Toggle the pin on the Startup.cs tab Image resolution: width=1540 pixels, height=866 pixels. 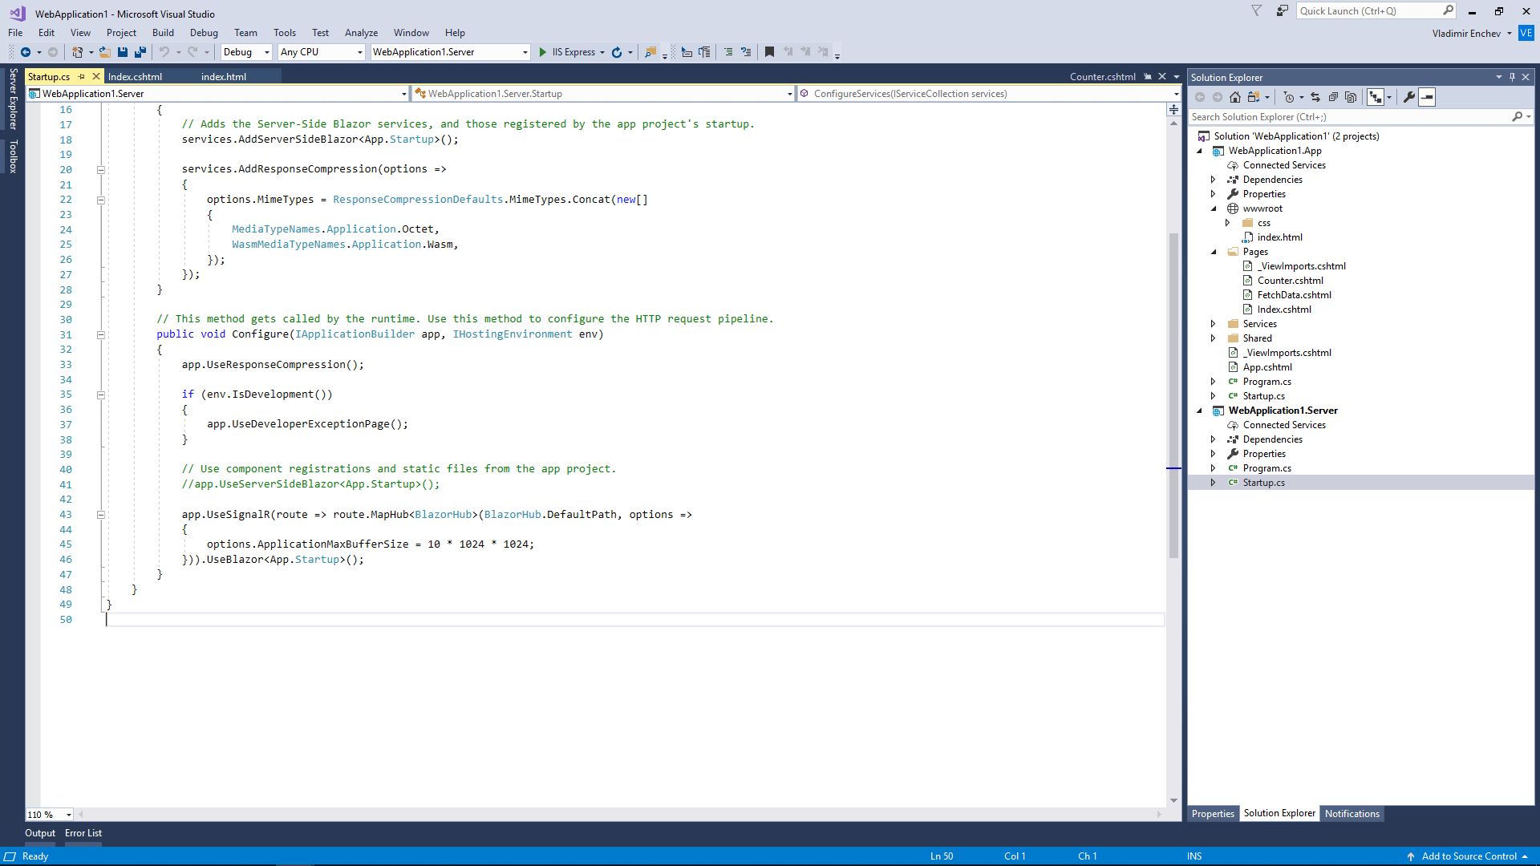click(x=81, y=77)
